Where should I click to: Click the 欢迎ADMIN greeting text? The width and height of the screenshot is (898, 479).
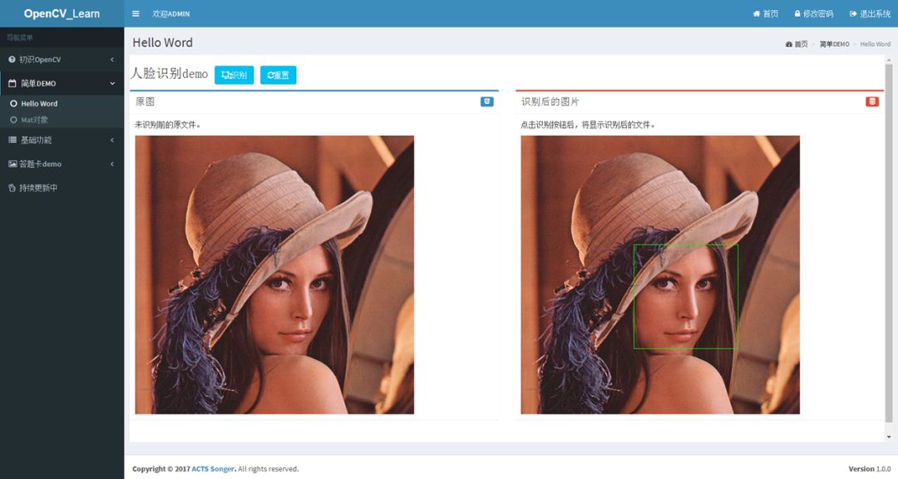pos(171,14)
